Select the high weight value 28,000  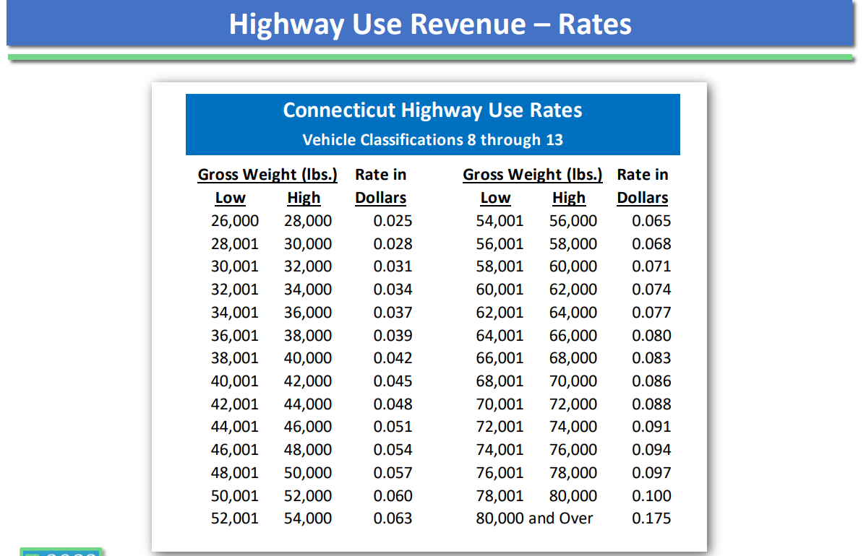(x=308, y=221)
